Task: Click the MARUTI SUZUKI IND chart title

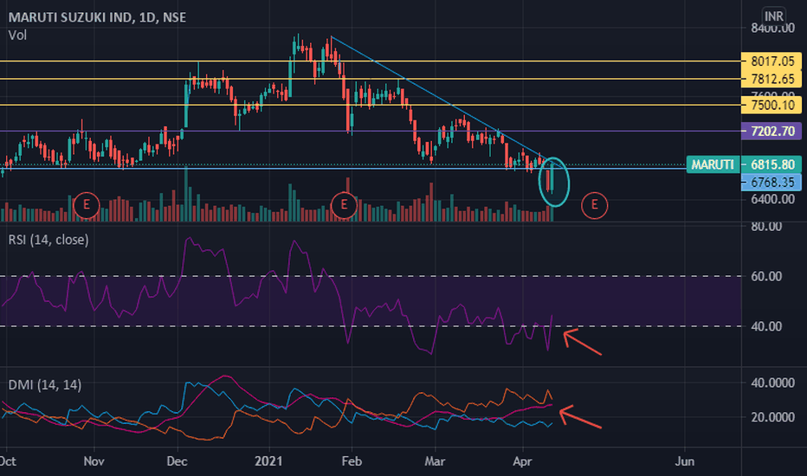Action: tap(97, 17)
